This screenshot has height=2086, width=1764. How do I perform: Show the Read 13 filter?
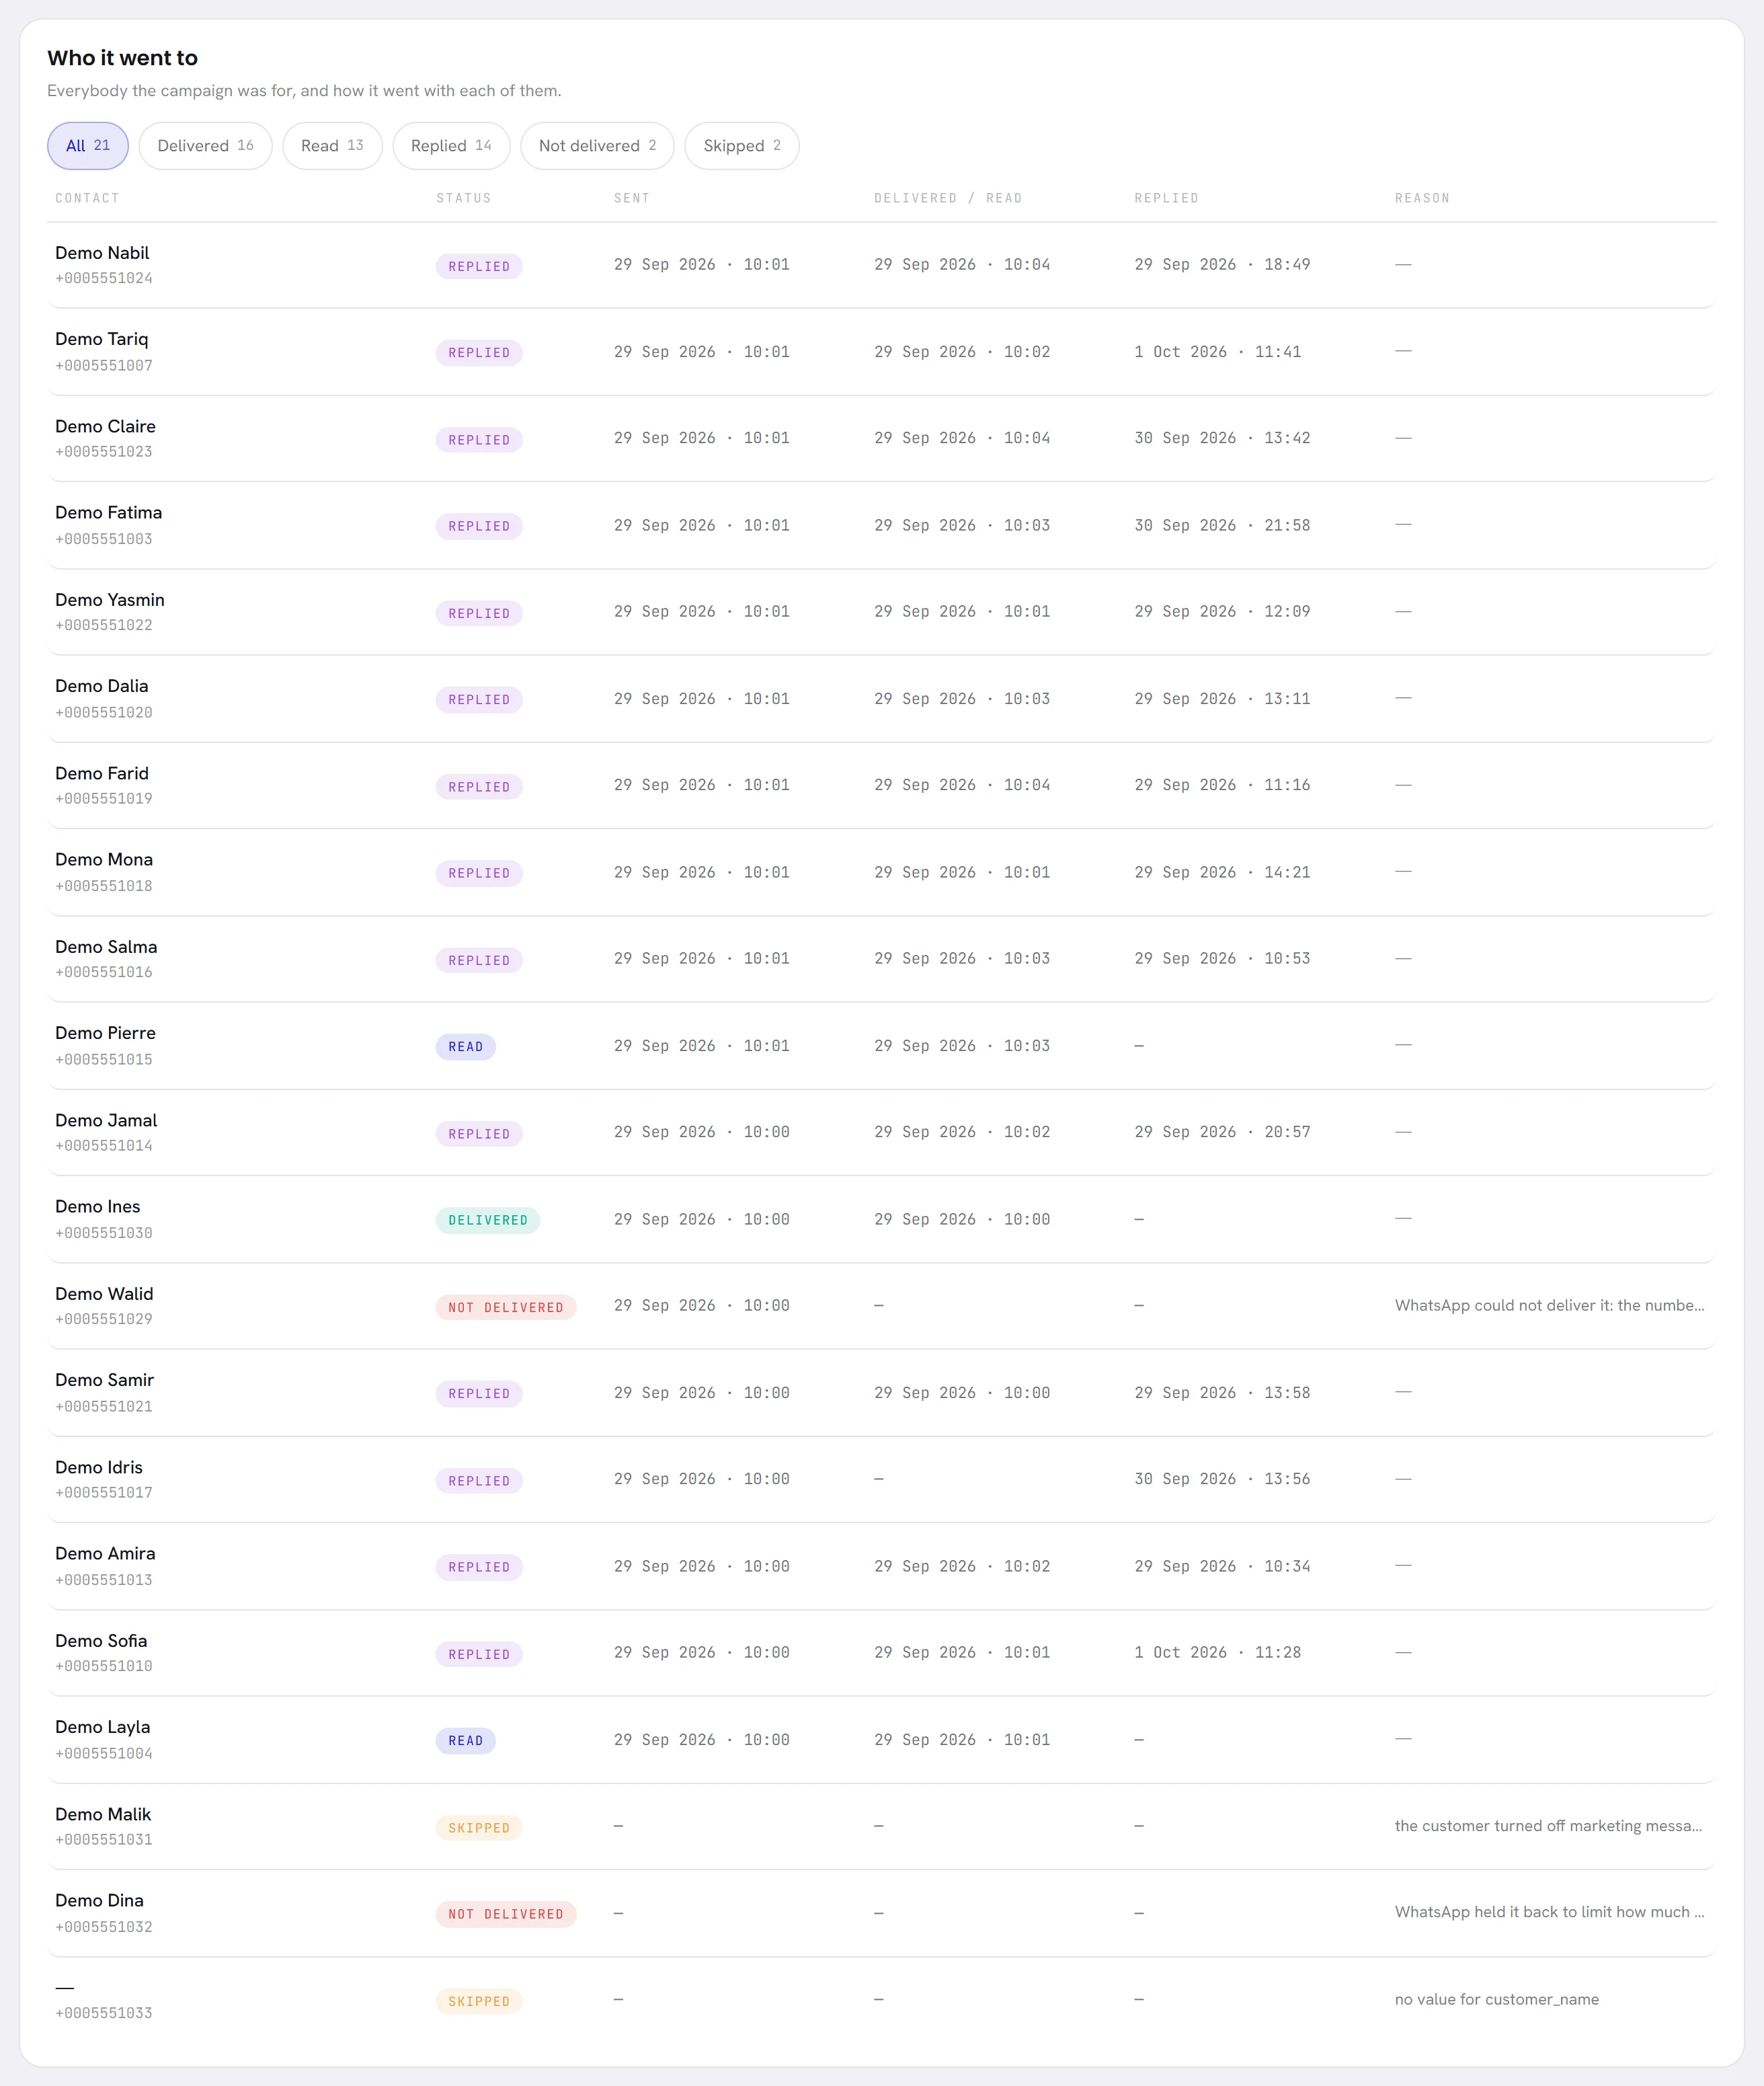[332, 146]
